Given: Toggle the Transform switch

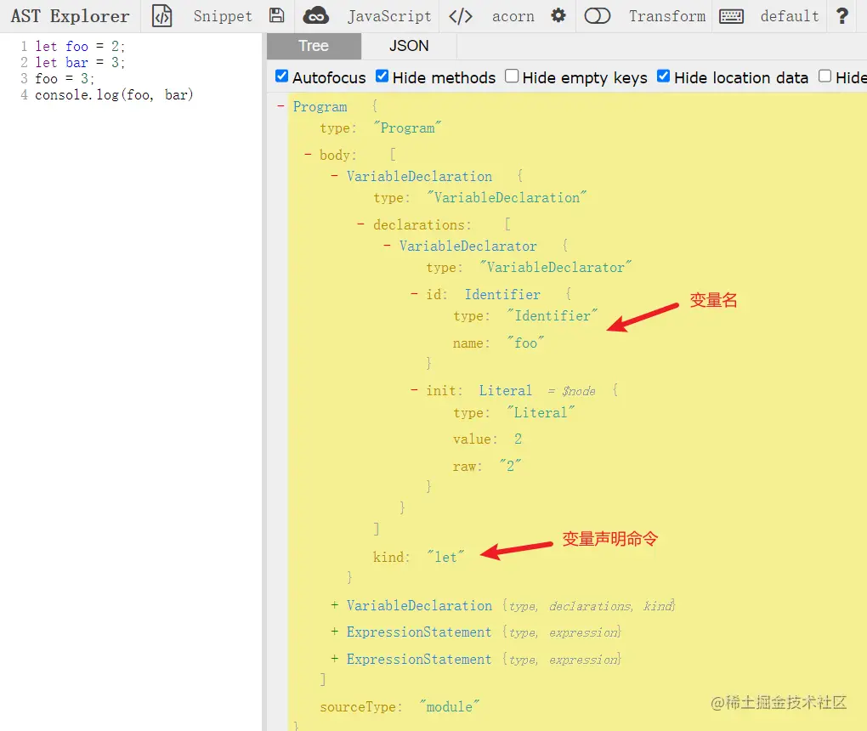Looking at the screenshot, I should click(x=598, y=15).
